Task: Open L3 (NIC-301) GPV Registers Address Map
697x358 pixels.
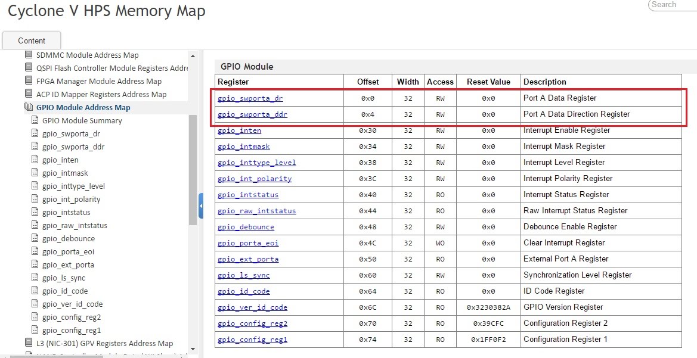Action: [104, 343]
